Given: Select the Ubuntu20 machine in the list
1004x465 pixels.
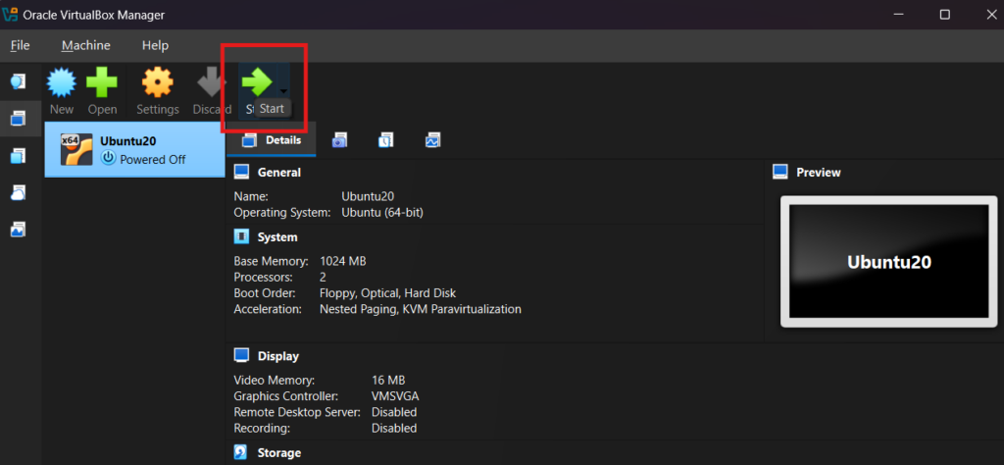Looking at the screenshot, I should pos(134,149).
